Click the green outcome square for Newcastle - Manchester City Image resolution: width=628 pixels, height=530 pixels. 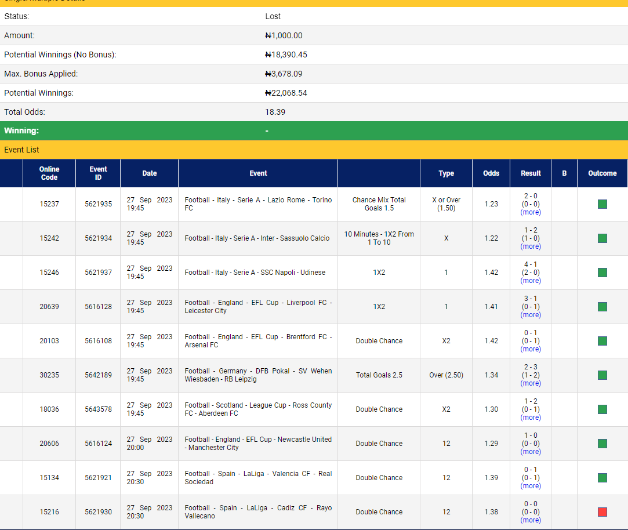(602, 444)
